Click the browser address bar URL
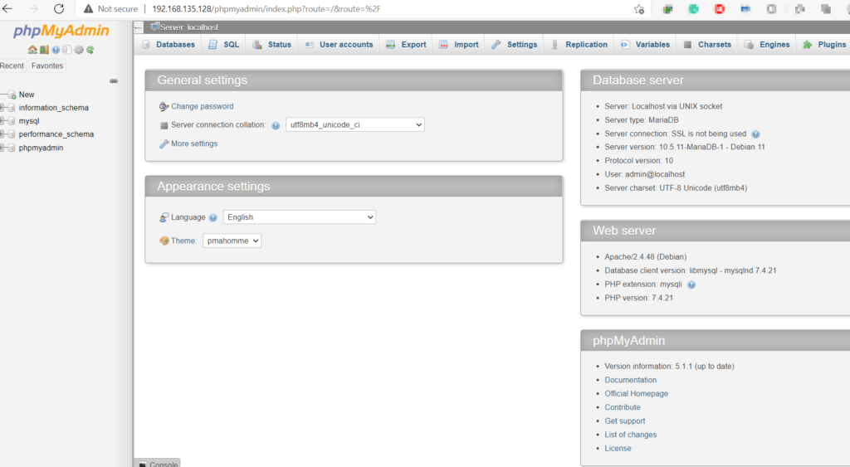Viewport: 850px width, 467px height. coord(266,9)
